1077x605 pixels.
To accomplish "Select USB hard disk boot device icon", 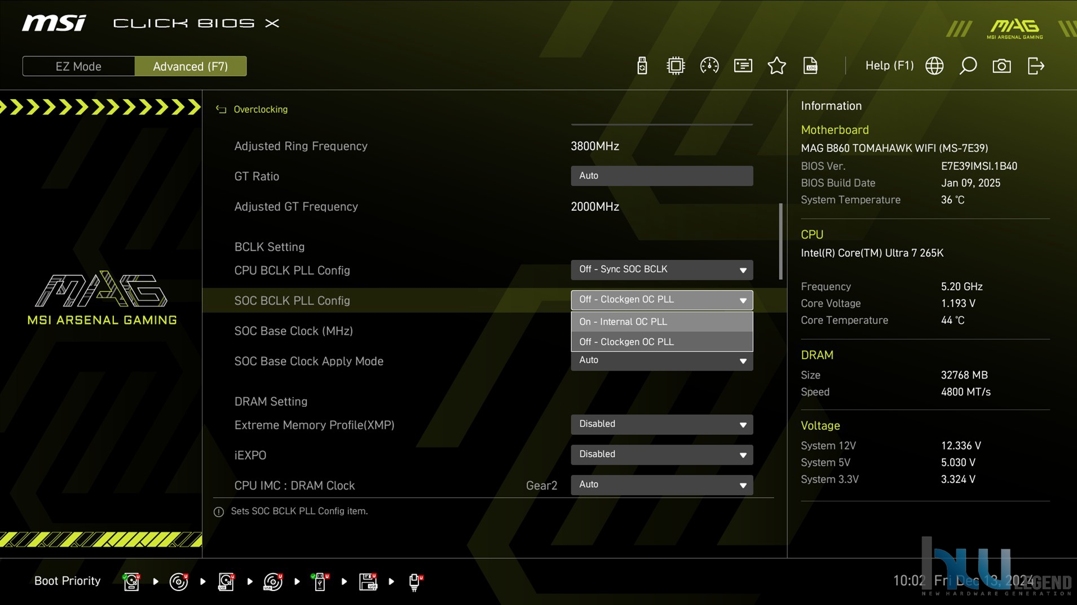I will point(226,581).
